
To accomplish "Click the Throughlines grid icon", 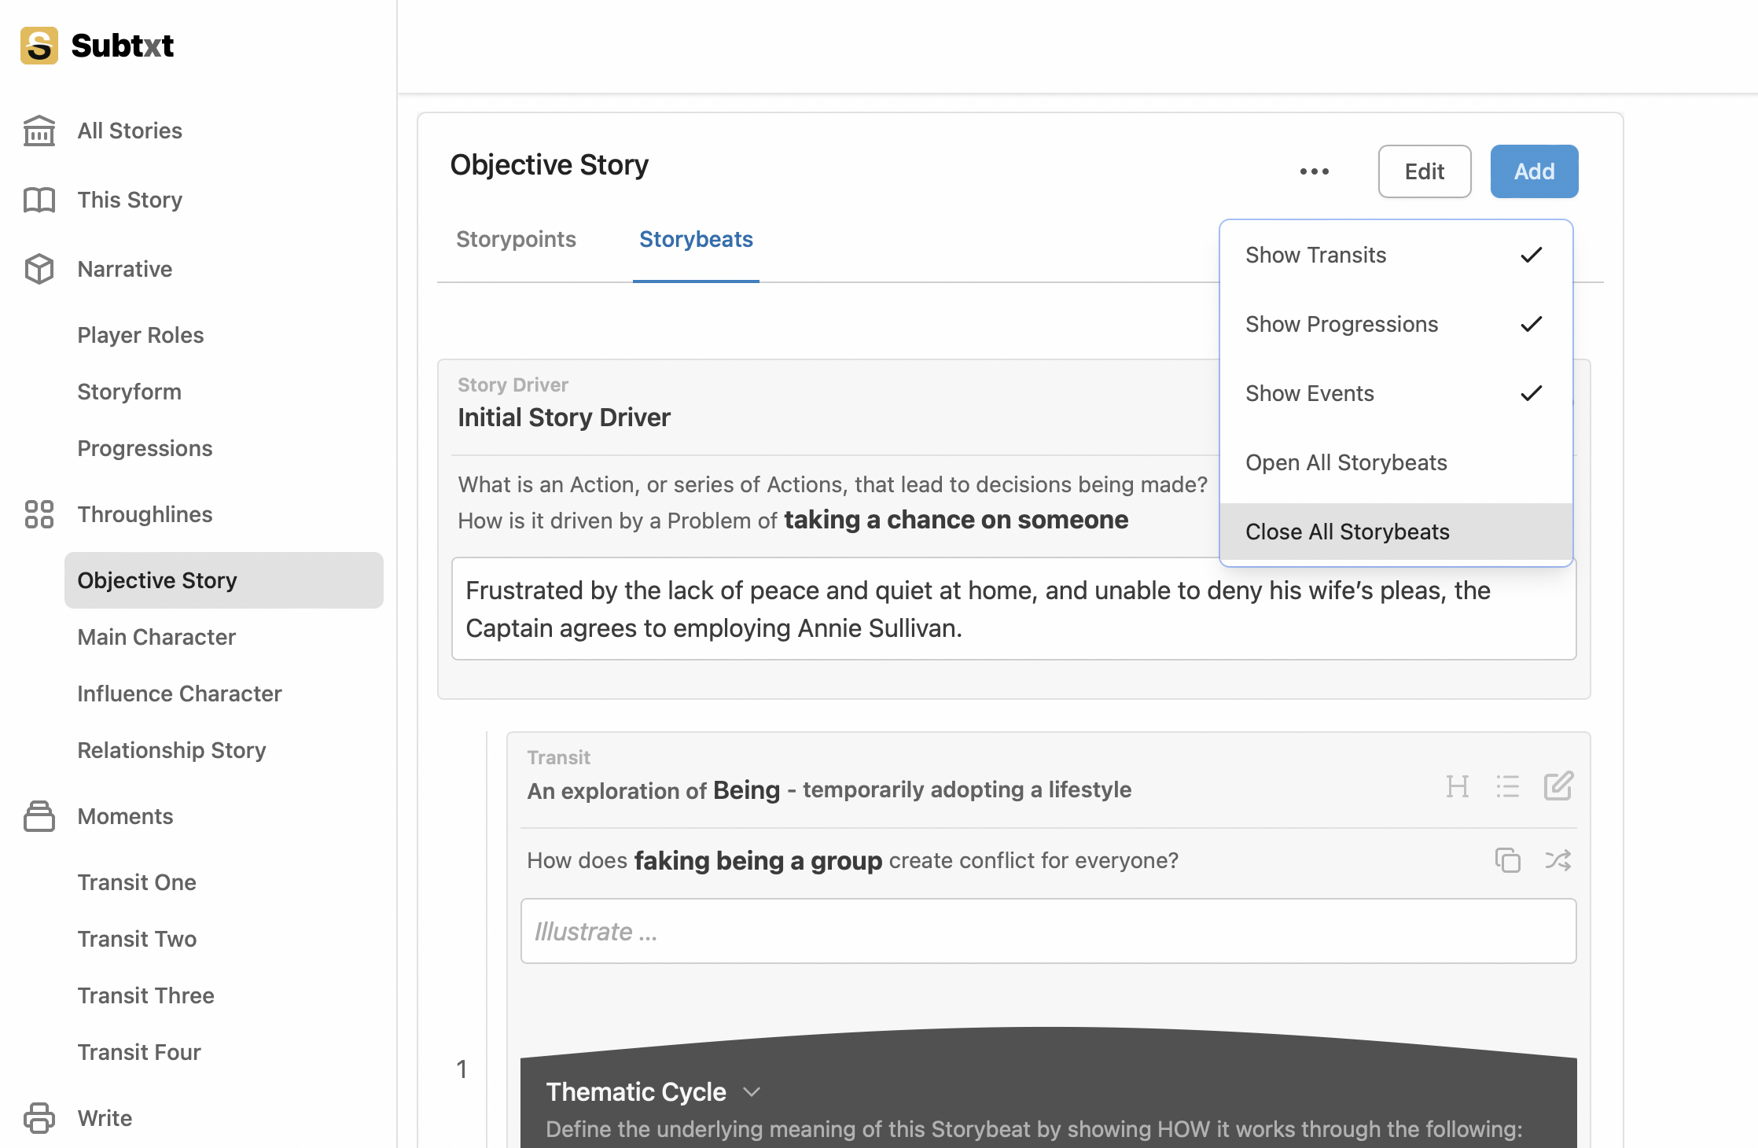I will pos(39,514).
